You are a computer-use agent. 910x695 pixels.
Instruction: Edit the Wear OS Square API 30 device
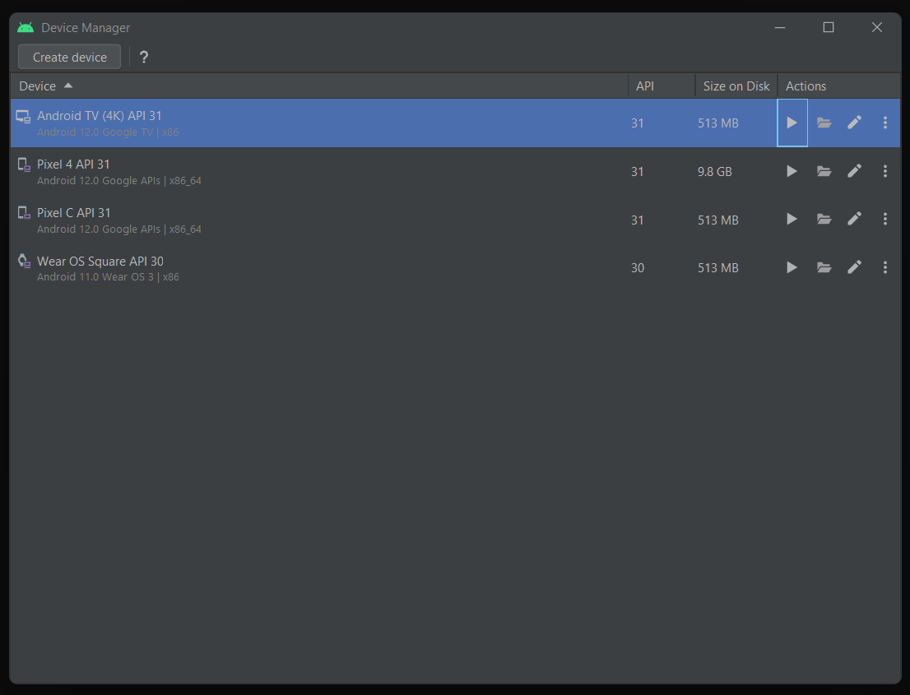(x=854, y=266)
